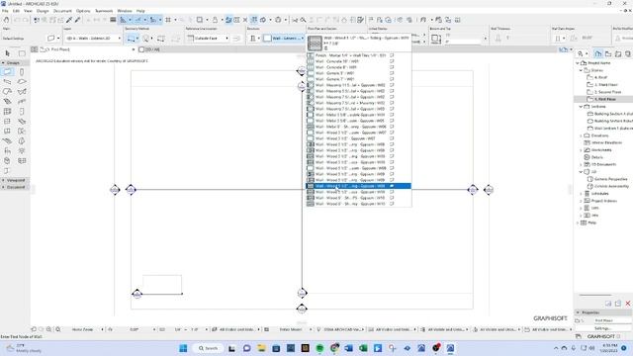
Task: Open ARCHICAD icon on Windows taskbar
Action: [451, 348]
